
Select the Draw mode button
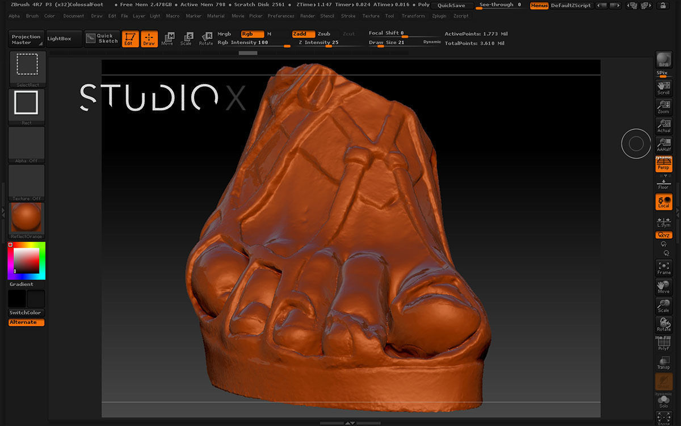click(x=149, y=39)
